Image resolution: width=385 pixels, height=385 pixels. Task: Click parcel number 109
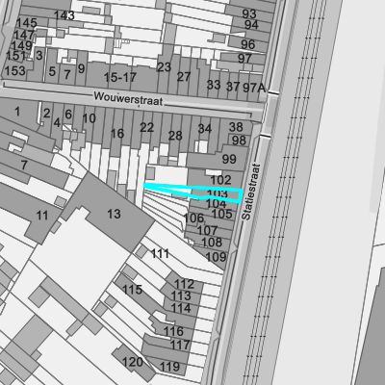coord(216,257)
